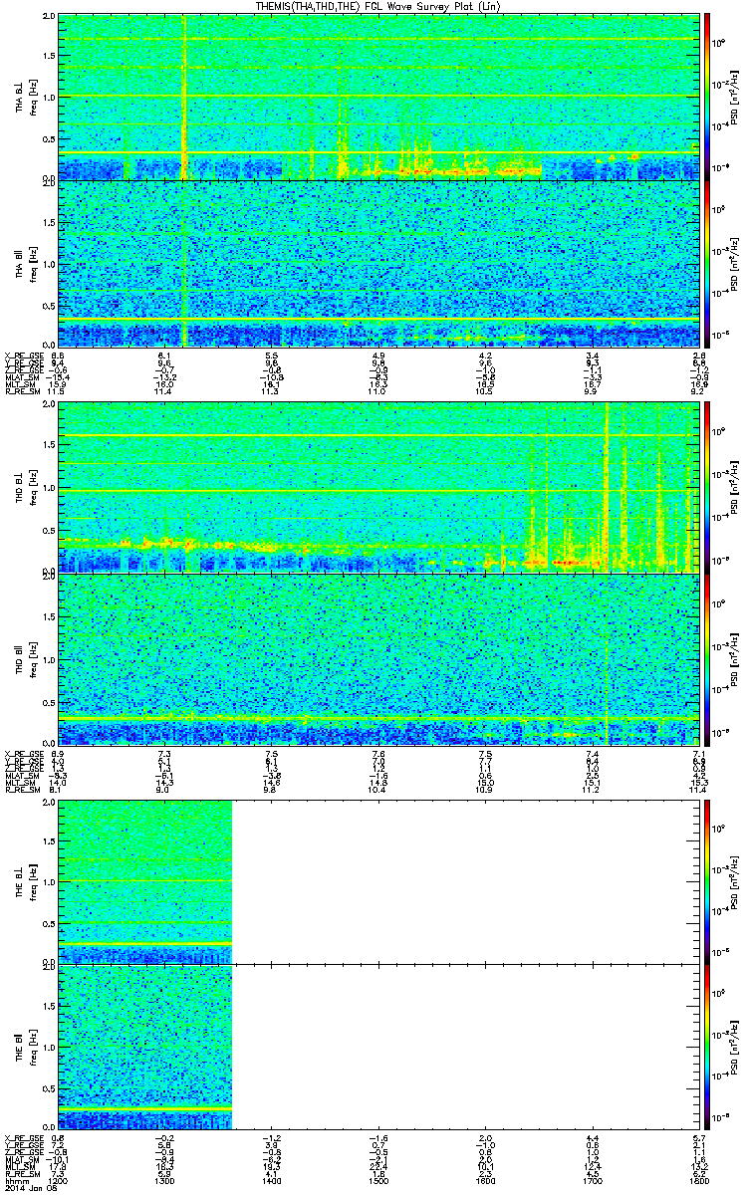Click the PSD color bar beside THE BL
Screen dimensions: 747x1195
click(708, 881)
